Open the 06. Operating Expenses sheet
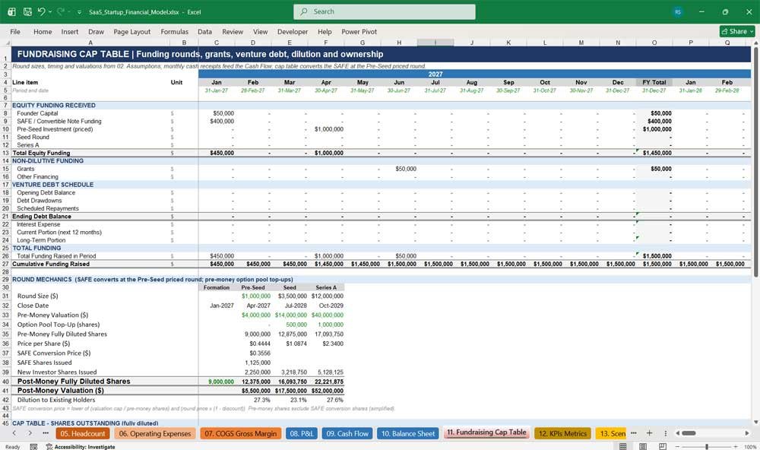The width and height of the screenshot is (760, 450). (x=155, y=433)
